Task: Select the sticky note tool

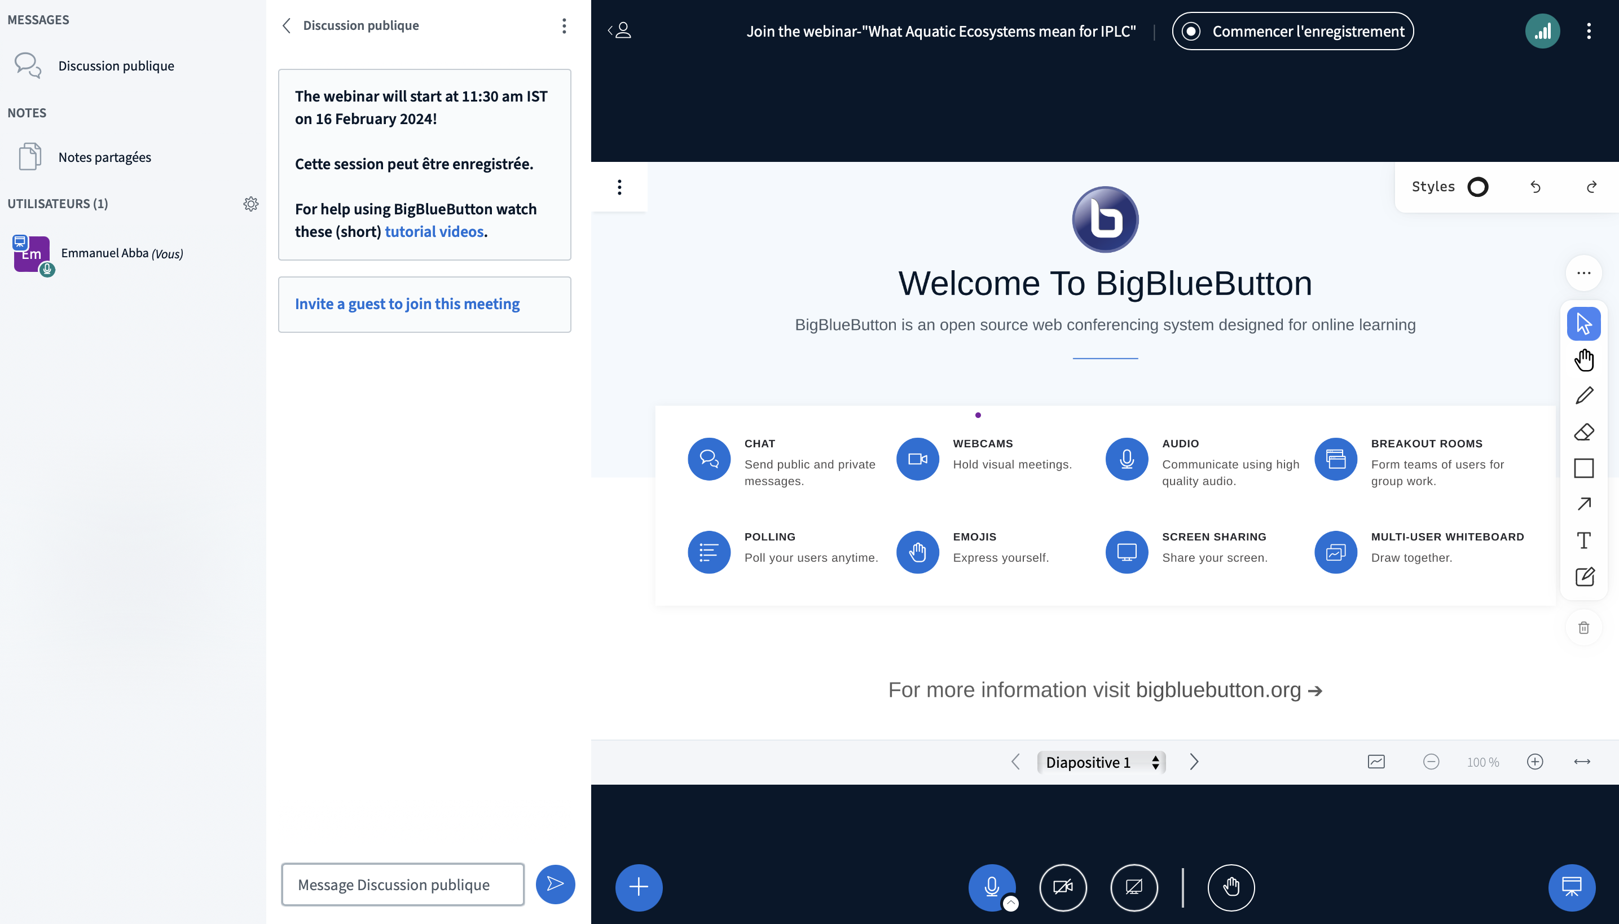Action: [1583, 577]
